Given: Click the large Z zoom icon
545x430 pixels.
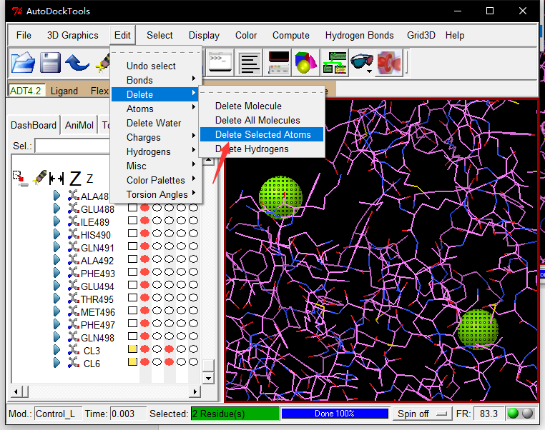Looking at the screenshot, I should [75, 179].
